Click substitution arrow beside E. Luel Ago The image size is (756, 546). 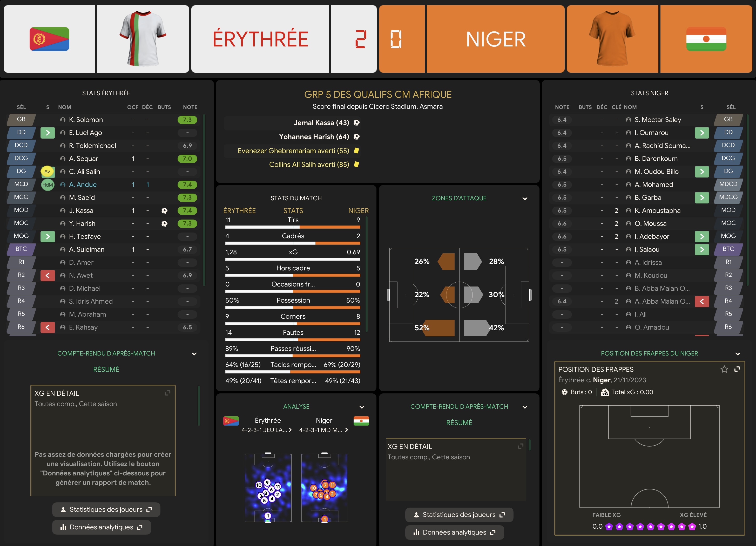48,133
